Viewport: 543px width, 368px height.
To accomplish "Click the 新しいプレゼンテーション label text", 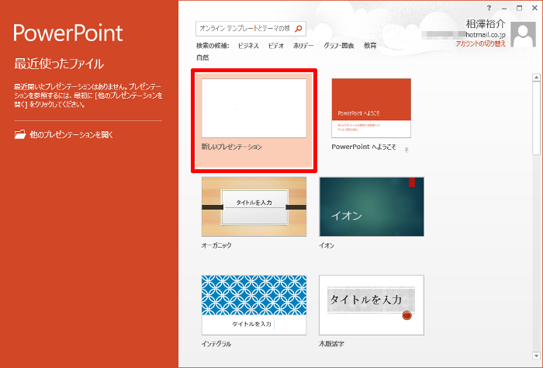I will click(232, 148).
